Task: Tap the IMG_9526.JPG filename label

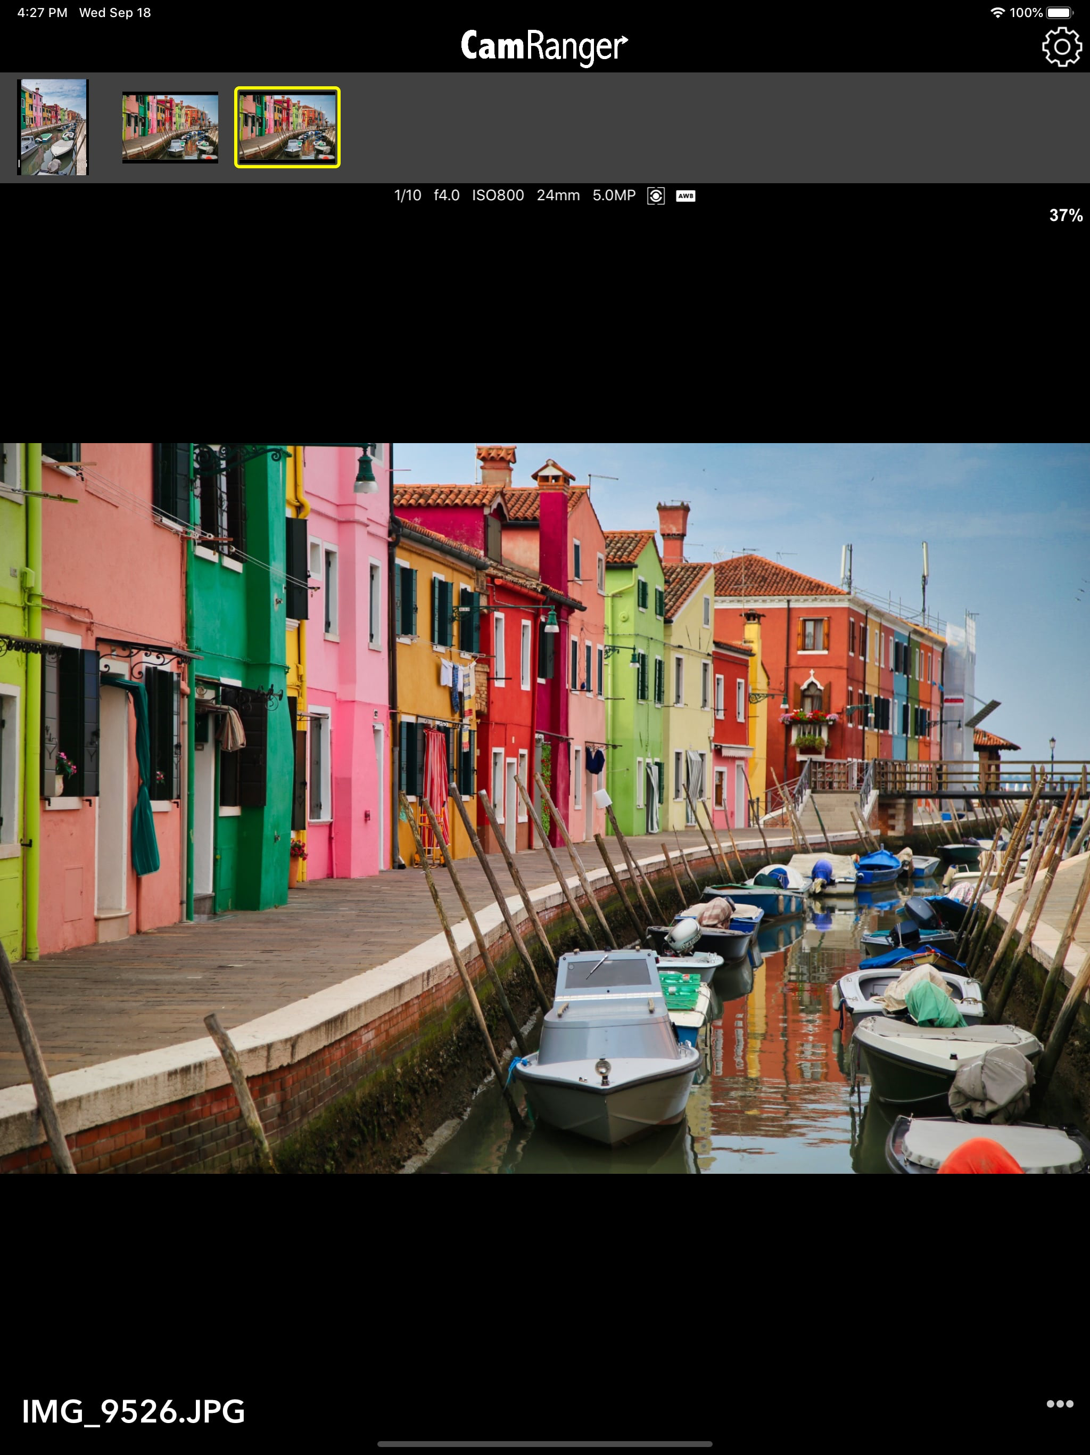Action: [x=134, y=1411]
